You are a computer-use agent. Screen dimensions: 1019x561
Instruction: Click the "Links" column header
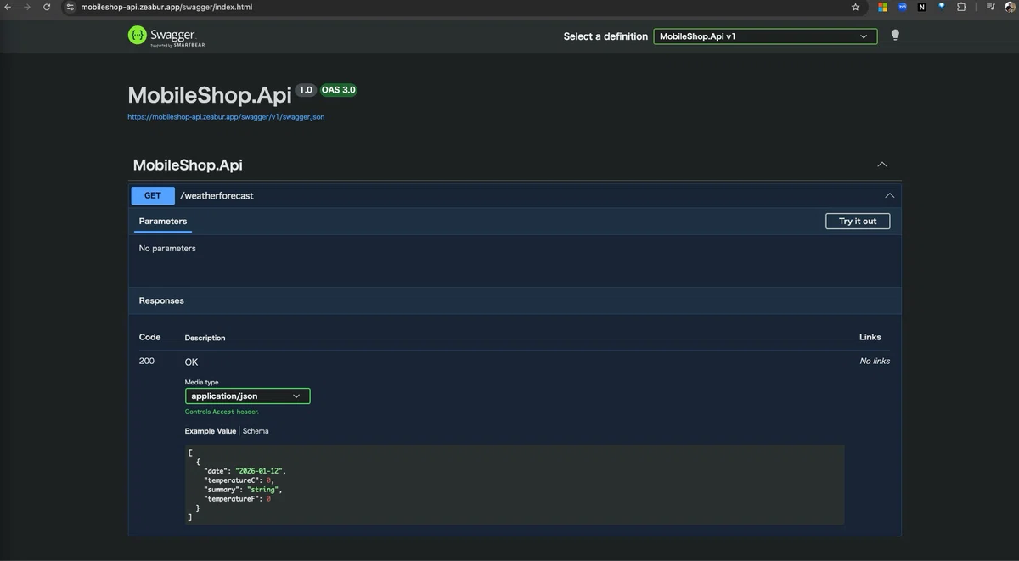(x=870, y=337)
